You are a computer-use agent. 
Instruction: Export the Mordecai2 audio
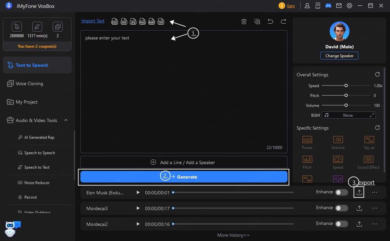pos(359,224)
